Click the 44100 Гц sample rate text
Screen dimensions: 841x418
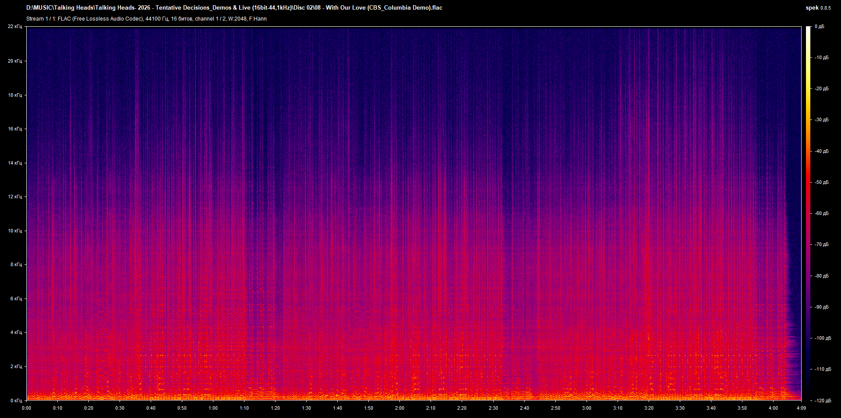pyautogui.click(x=157, y=19)
